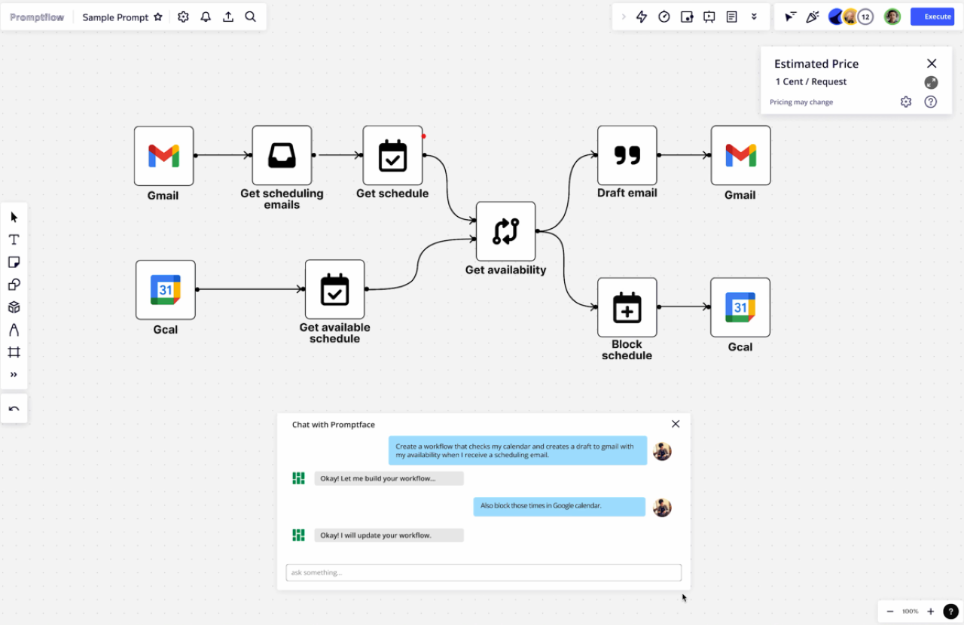Focus the 'ask something...' chat input

[x=484, y=572]
